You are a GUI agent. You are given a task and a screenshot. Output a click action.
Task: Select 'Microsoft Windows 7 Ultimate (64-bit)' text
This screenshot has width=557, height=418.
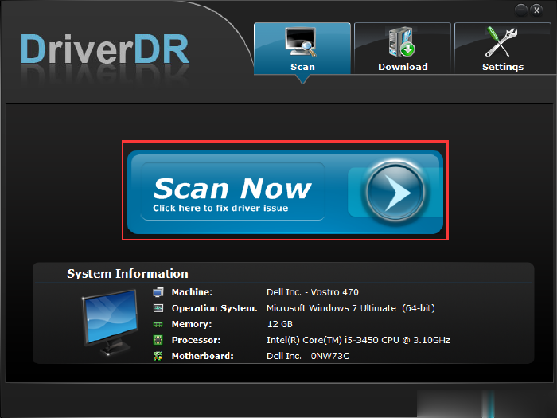(351, 308)
